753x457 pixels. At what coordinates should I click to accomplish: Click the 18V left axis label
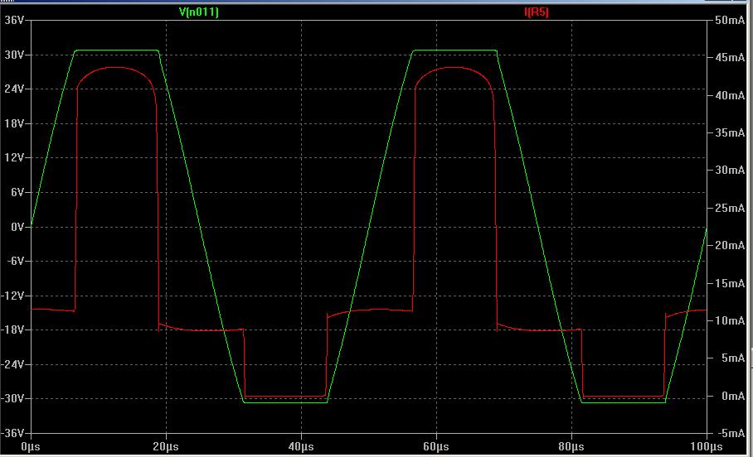(x=14, y=123)
